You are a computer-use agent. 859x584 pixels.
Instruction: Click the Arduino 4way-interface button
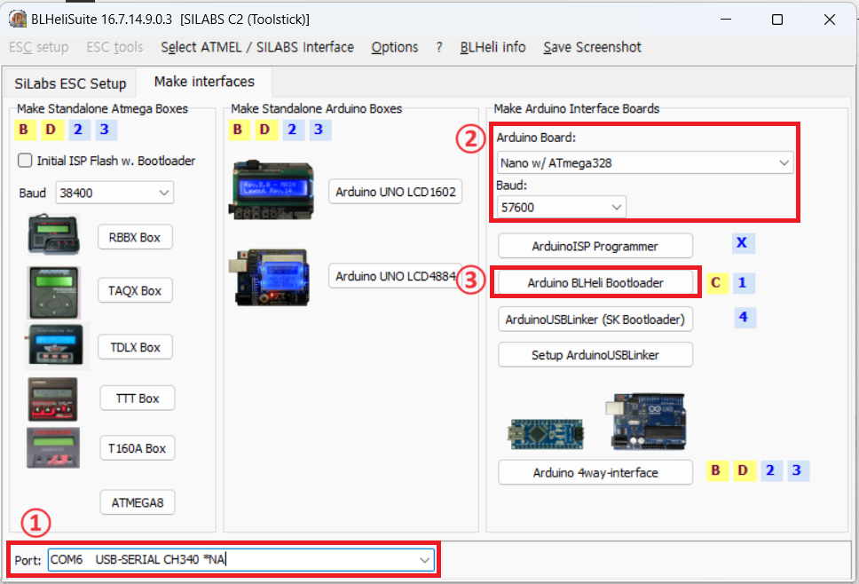click(595, 472)
